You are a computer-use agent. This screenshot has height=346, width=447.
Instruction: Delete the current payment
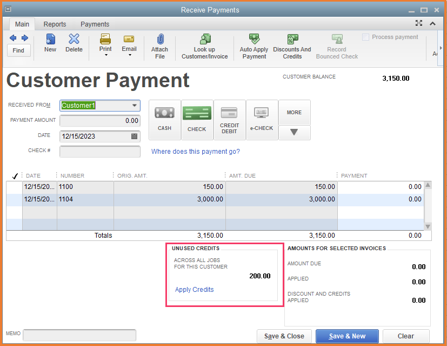pos(74,43)
